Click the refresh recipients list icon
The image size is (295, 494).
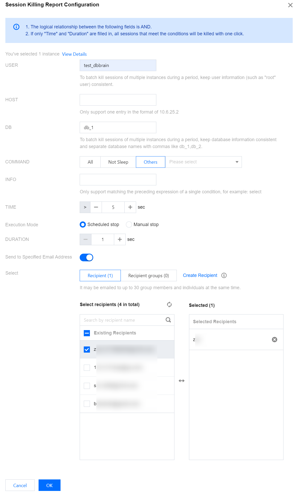pos(169,305)
